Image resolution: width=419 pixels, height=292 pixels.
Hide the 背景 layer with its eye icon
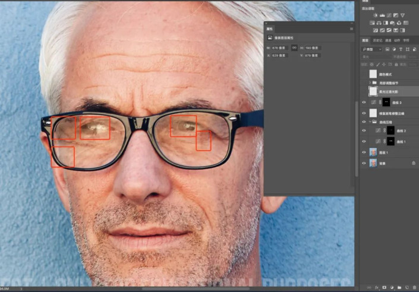[364, 163]
